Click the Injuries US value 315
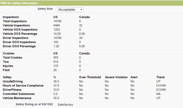 56,66
